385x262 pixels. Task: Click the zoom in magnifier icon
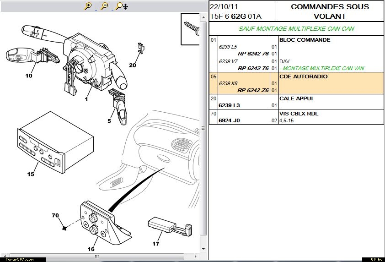(89, 6)
